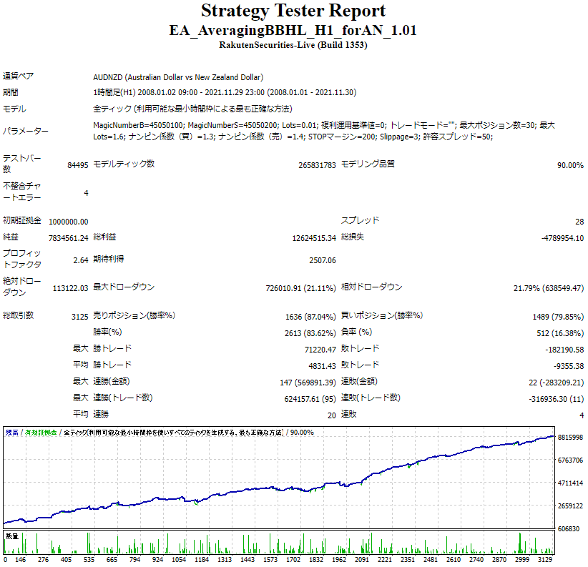Click model ticks value 265831783
588x567 pixels.
(317, 165)
